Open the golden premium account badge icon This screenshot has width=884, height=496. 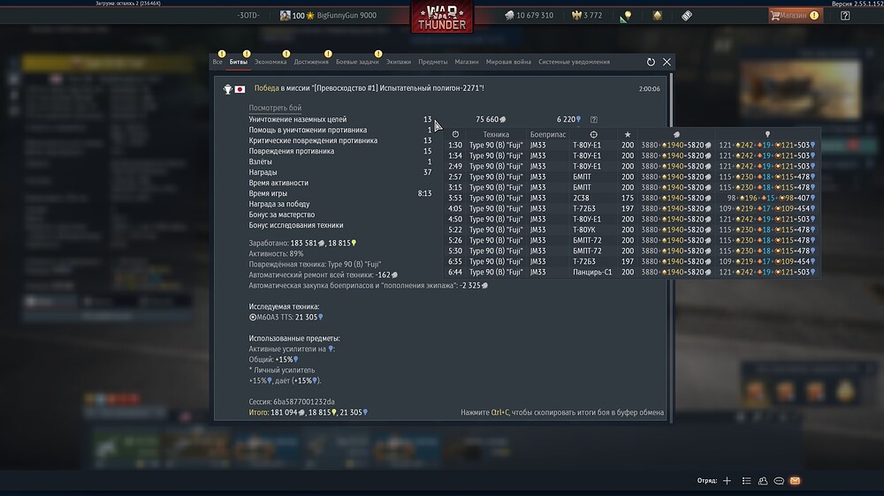[658, 16]
